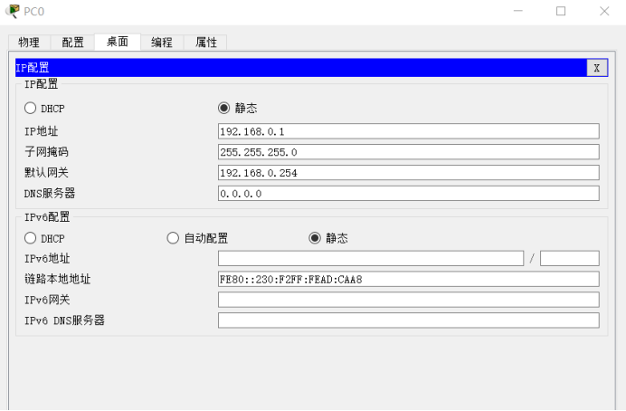Close the IP配置 panel with X
The image size is (626, 411).
pyautogui.click(x=597, y=68)
